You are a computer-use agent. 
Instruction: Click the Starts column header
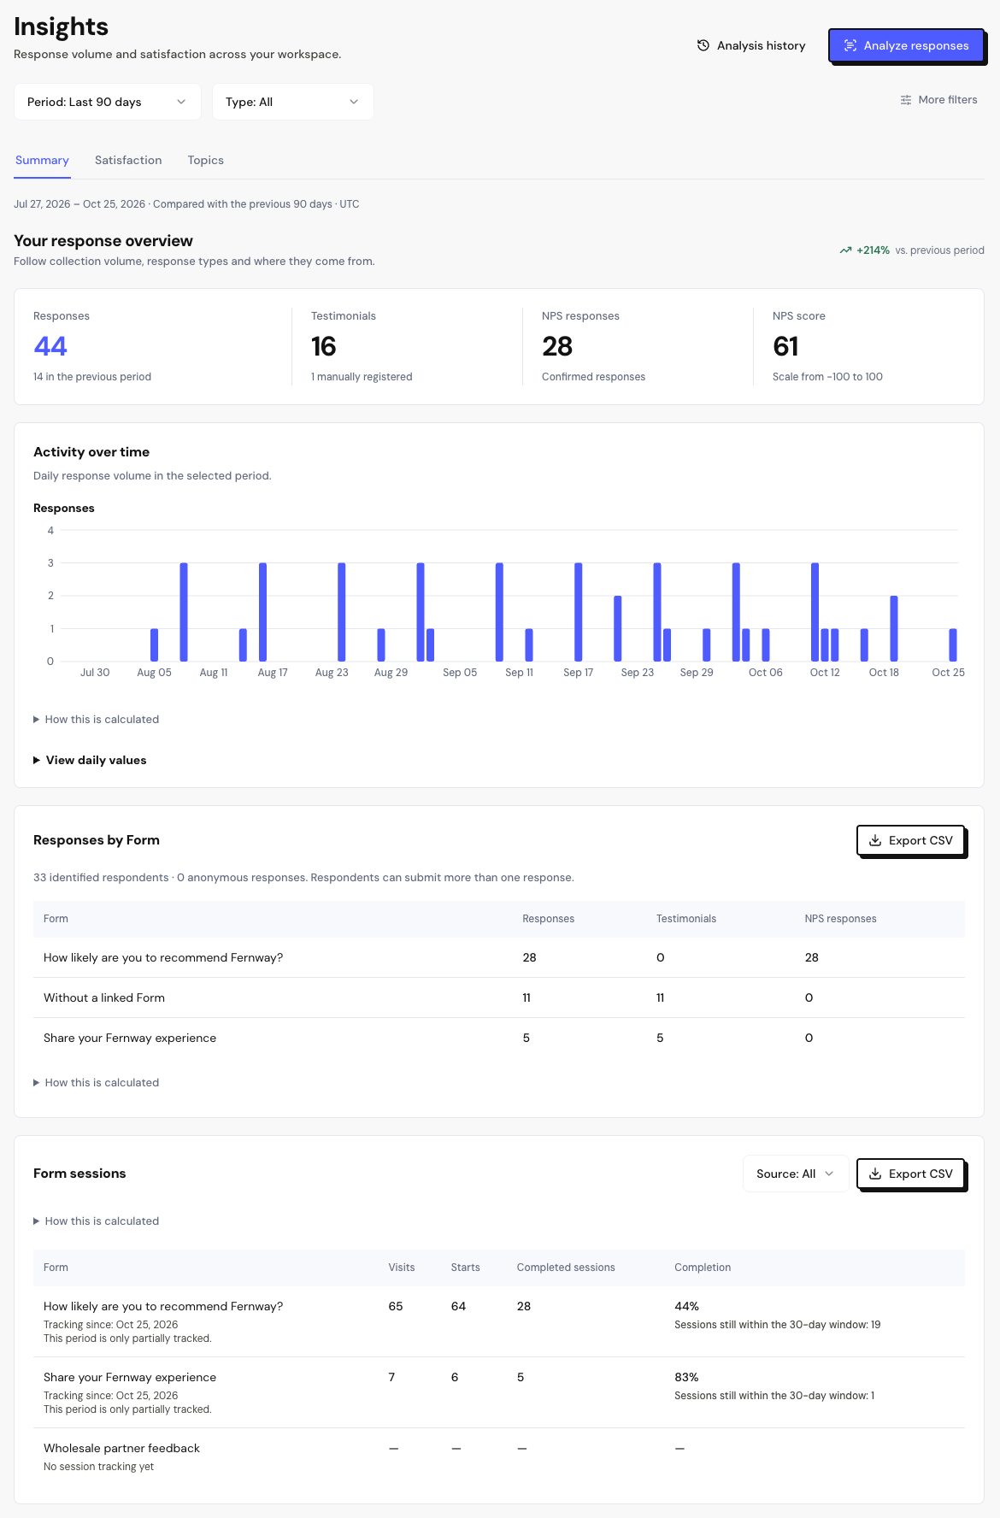click(466, 1268)
